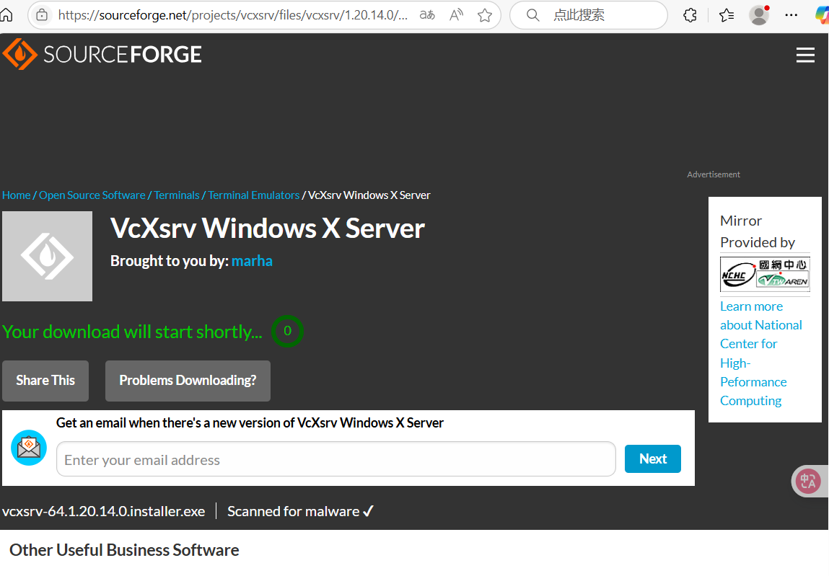Open the browser profile avatar

pos(758,15)
